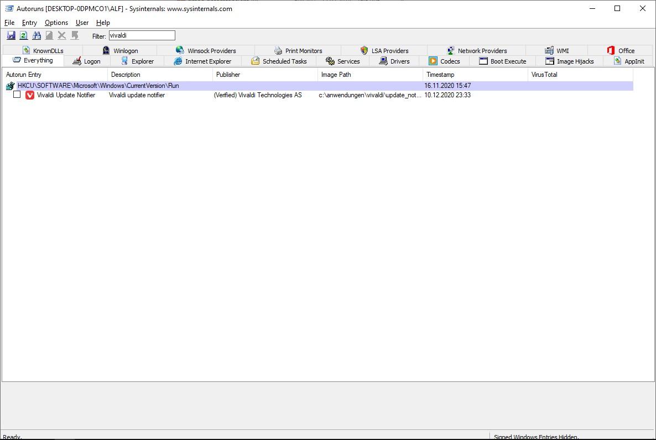Switch to the Codecs tab
The height and width of the screenshot is (440, 656).
444,61
